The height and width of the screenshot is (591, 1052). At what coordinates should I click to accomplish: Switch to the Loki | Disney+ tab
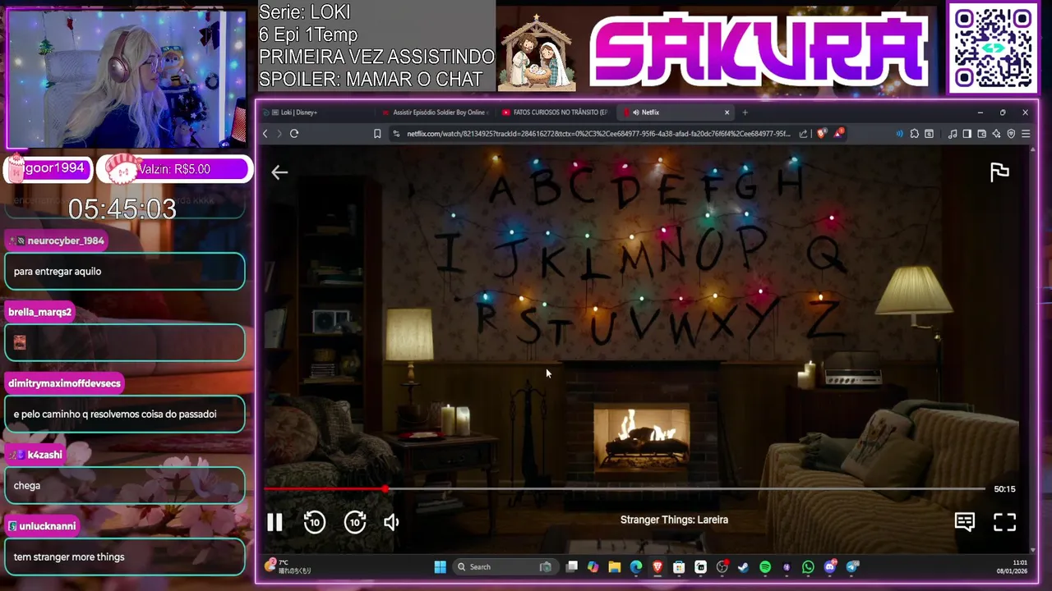click(316, 112)
